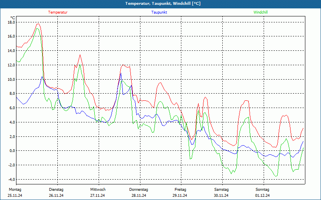Click the '8,0' y-axis value
Image resolution: width=321 pixels, height=200 pixels.
pyautogui.click(x=12, y=94)
